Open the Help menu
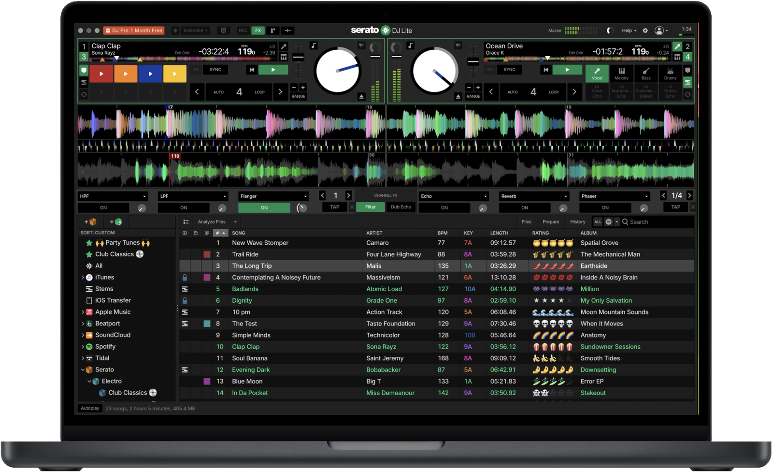 [x=629, y=30]
